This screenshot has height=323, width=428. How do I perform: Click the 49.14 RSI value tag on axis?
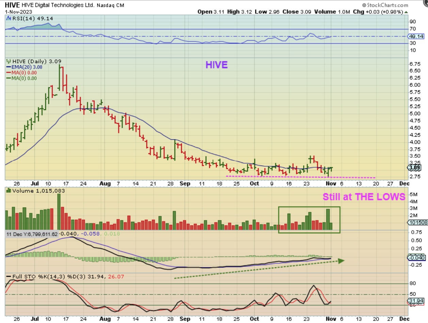pyautogui.click(x=416, y=36)
